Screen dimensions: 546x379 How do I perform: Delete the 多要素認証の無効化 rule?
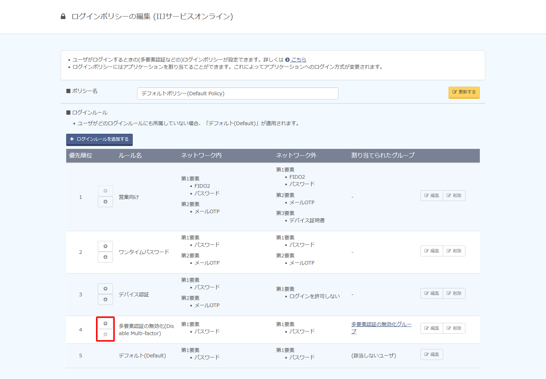point(454,328)
